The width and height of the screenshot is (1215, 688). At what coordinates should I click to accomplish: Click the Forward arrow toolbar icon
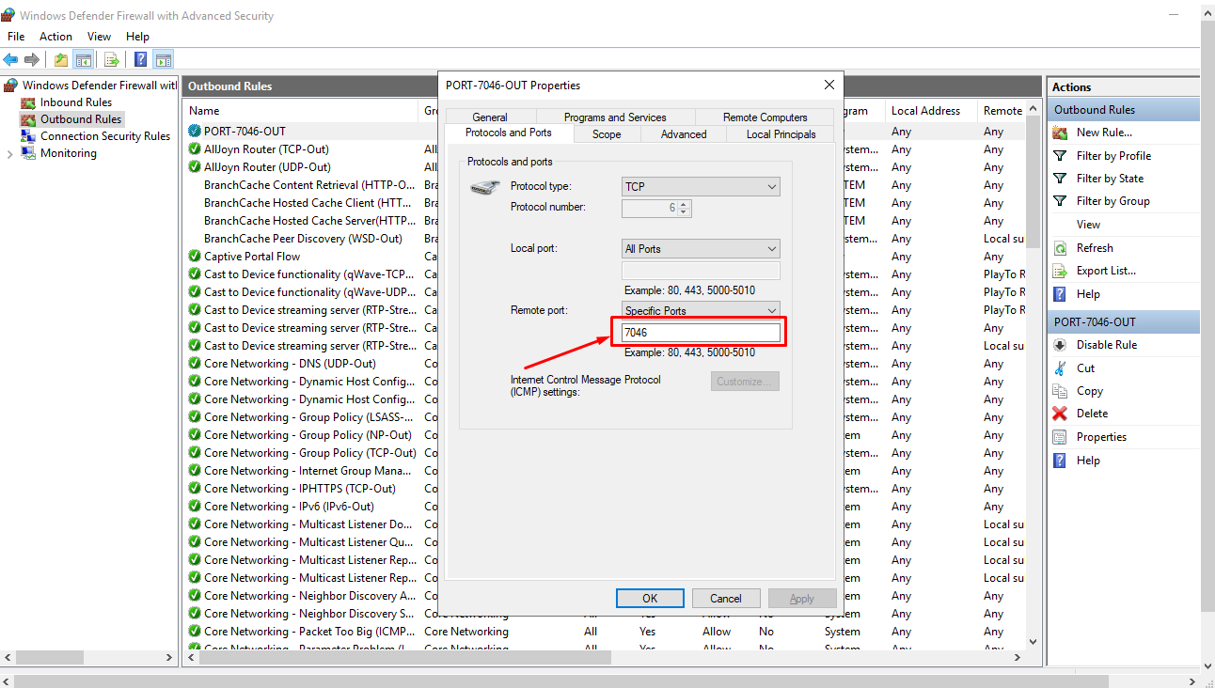click(33, 59)
